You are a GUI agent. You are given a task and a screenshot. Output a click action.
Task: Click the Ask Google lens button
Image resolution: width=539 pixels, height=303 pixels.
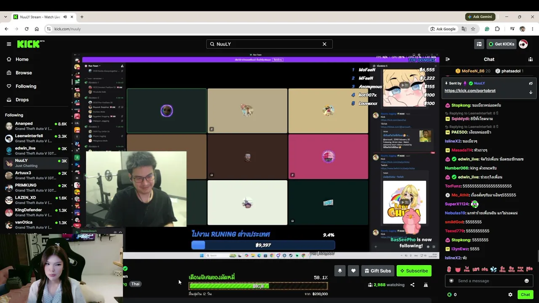tap(443, 29)
